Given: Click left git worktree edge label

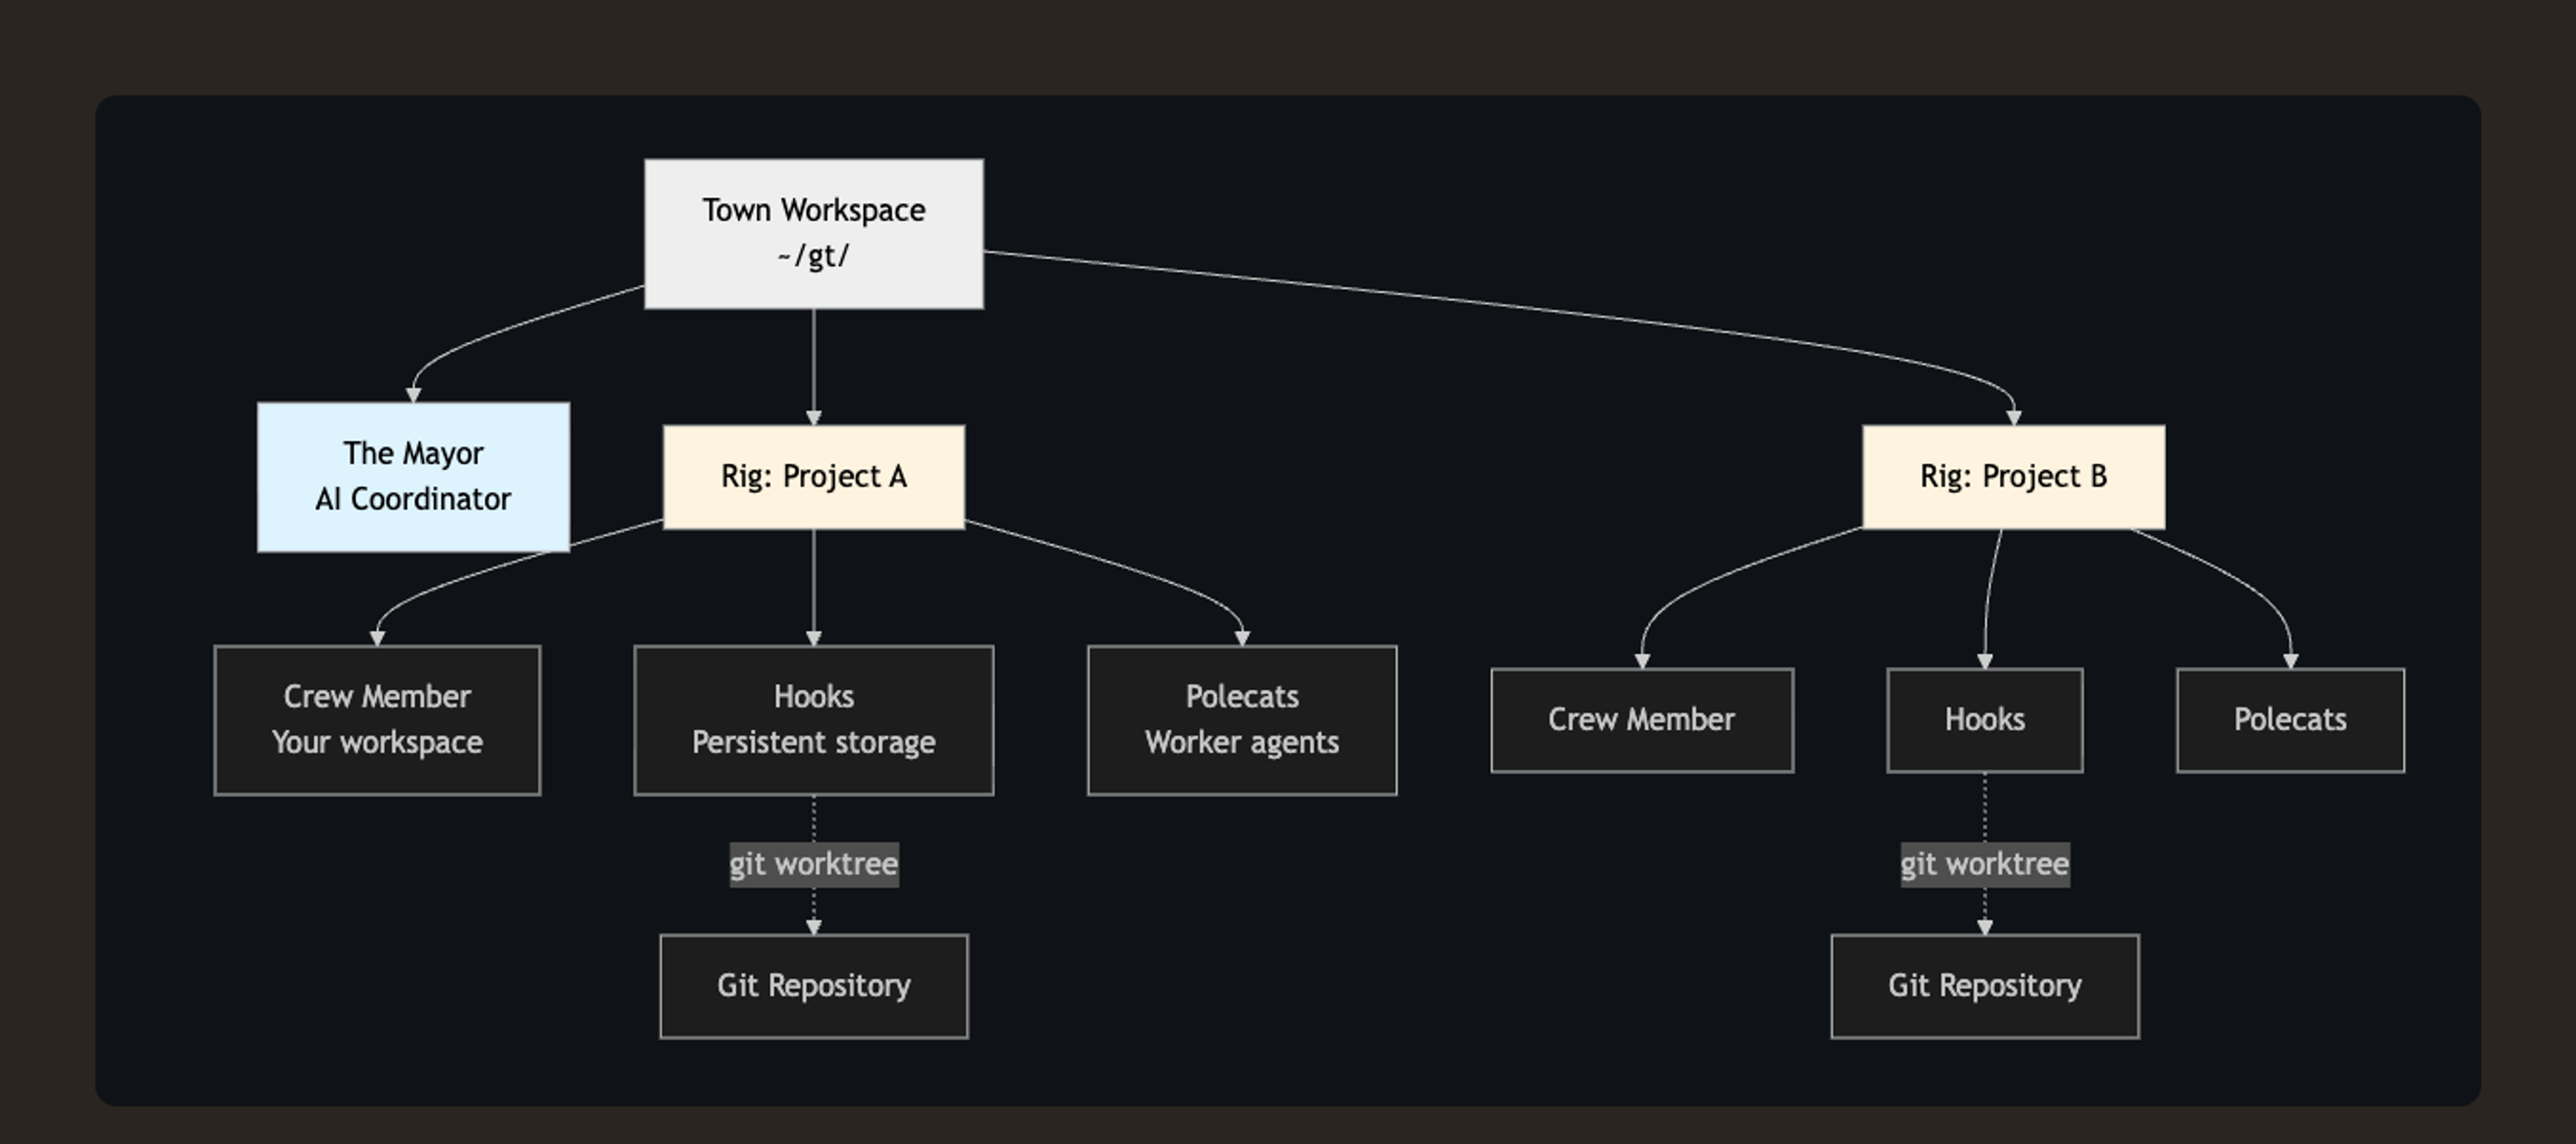Looking at the screenshot, I should point(813,864).
